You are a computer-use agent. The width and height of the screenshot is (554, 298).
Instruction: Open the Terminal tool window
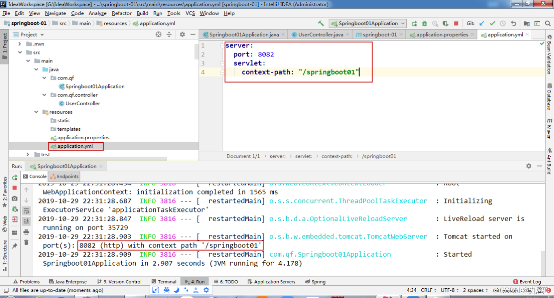pos(164,281)
